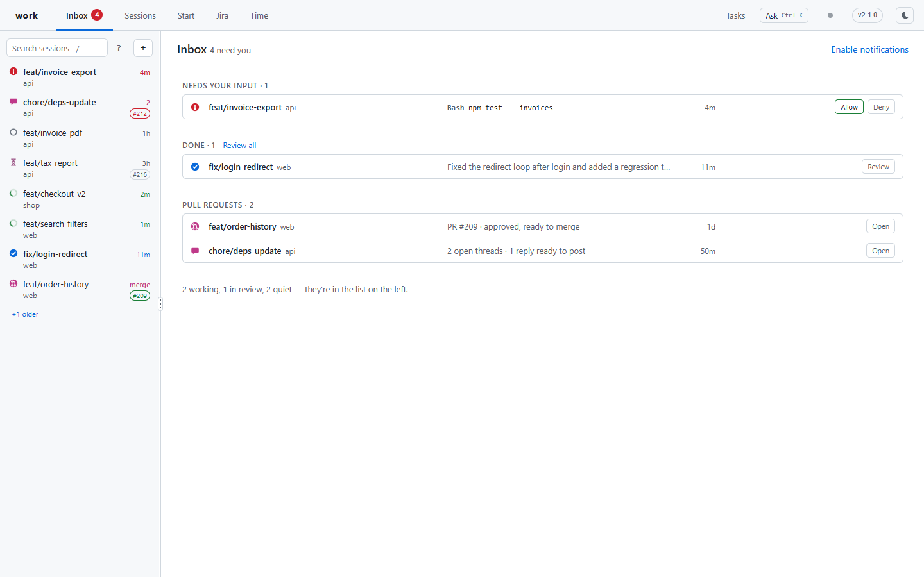Click the v2.1.0 version badge
This screenshot has width=924, height=577.
(868, 15)
